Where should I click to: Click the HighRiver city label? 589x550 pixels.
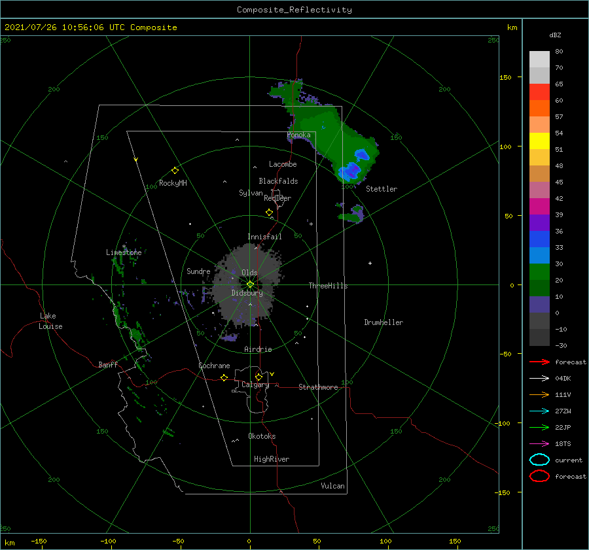[x=271, y=459]
